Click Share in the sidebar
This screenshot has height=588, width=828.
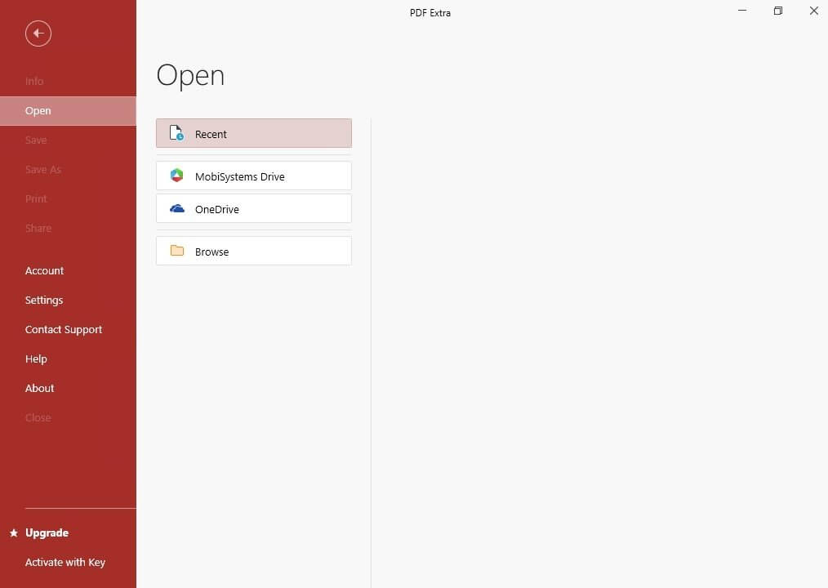pos(38,229)
